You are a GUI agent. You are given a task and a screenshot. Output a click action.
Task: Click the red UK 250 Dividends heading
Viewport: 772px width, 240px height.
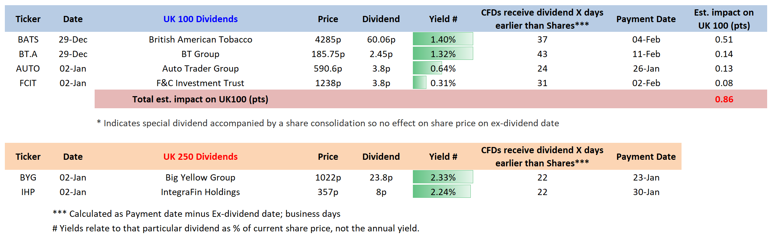[x=200, y=157]
